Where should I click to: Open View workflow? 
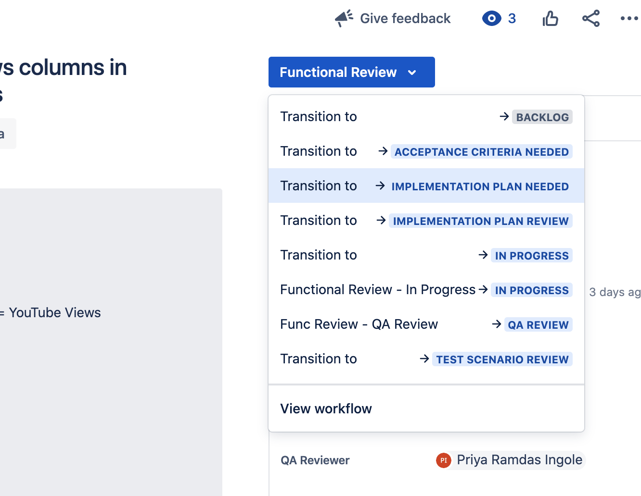point(426,409)
